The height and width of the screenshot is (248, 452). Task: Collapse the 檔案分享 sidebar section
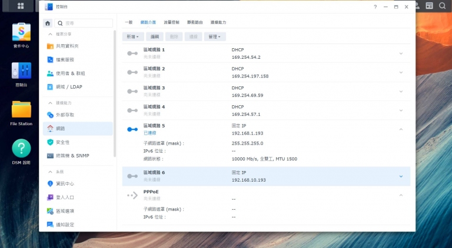pos(50,34)
